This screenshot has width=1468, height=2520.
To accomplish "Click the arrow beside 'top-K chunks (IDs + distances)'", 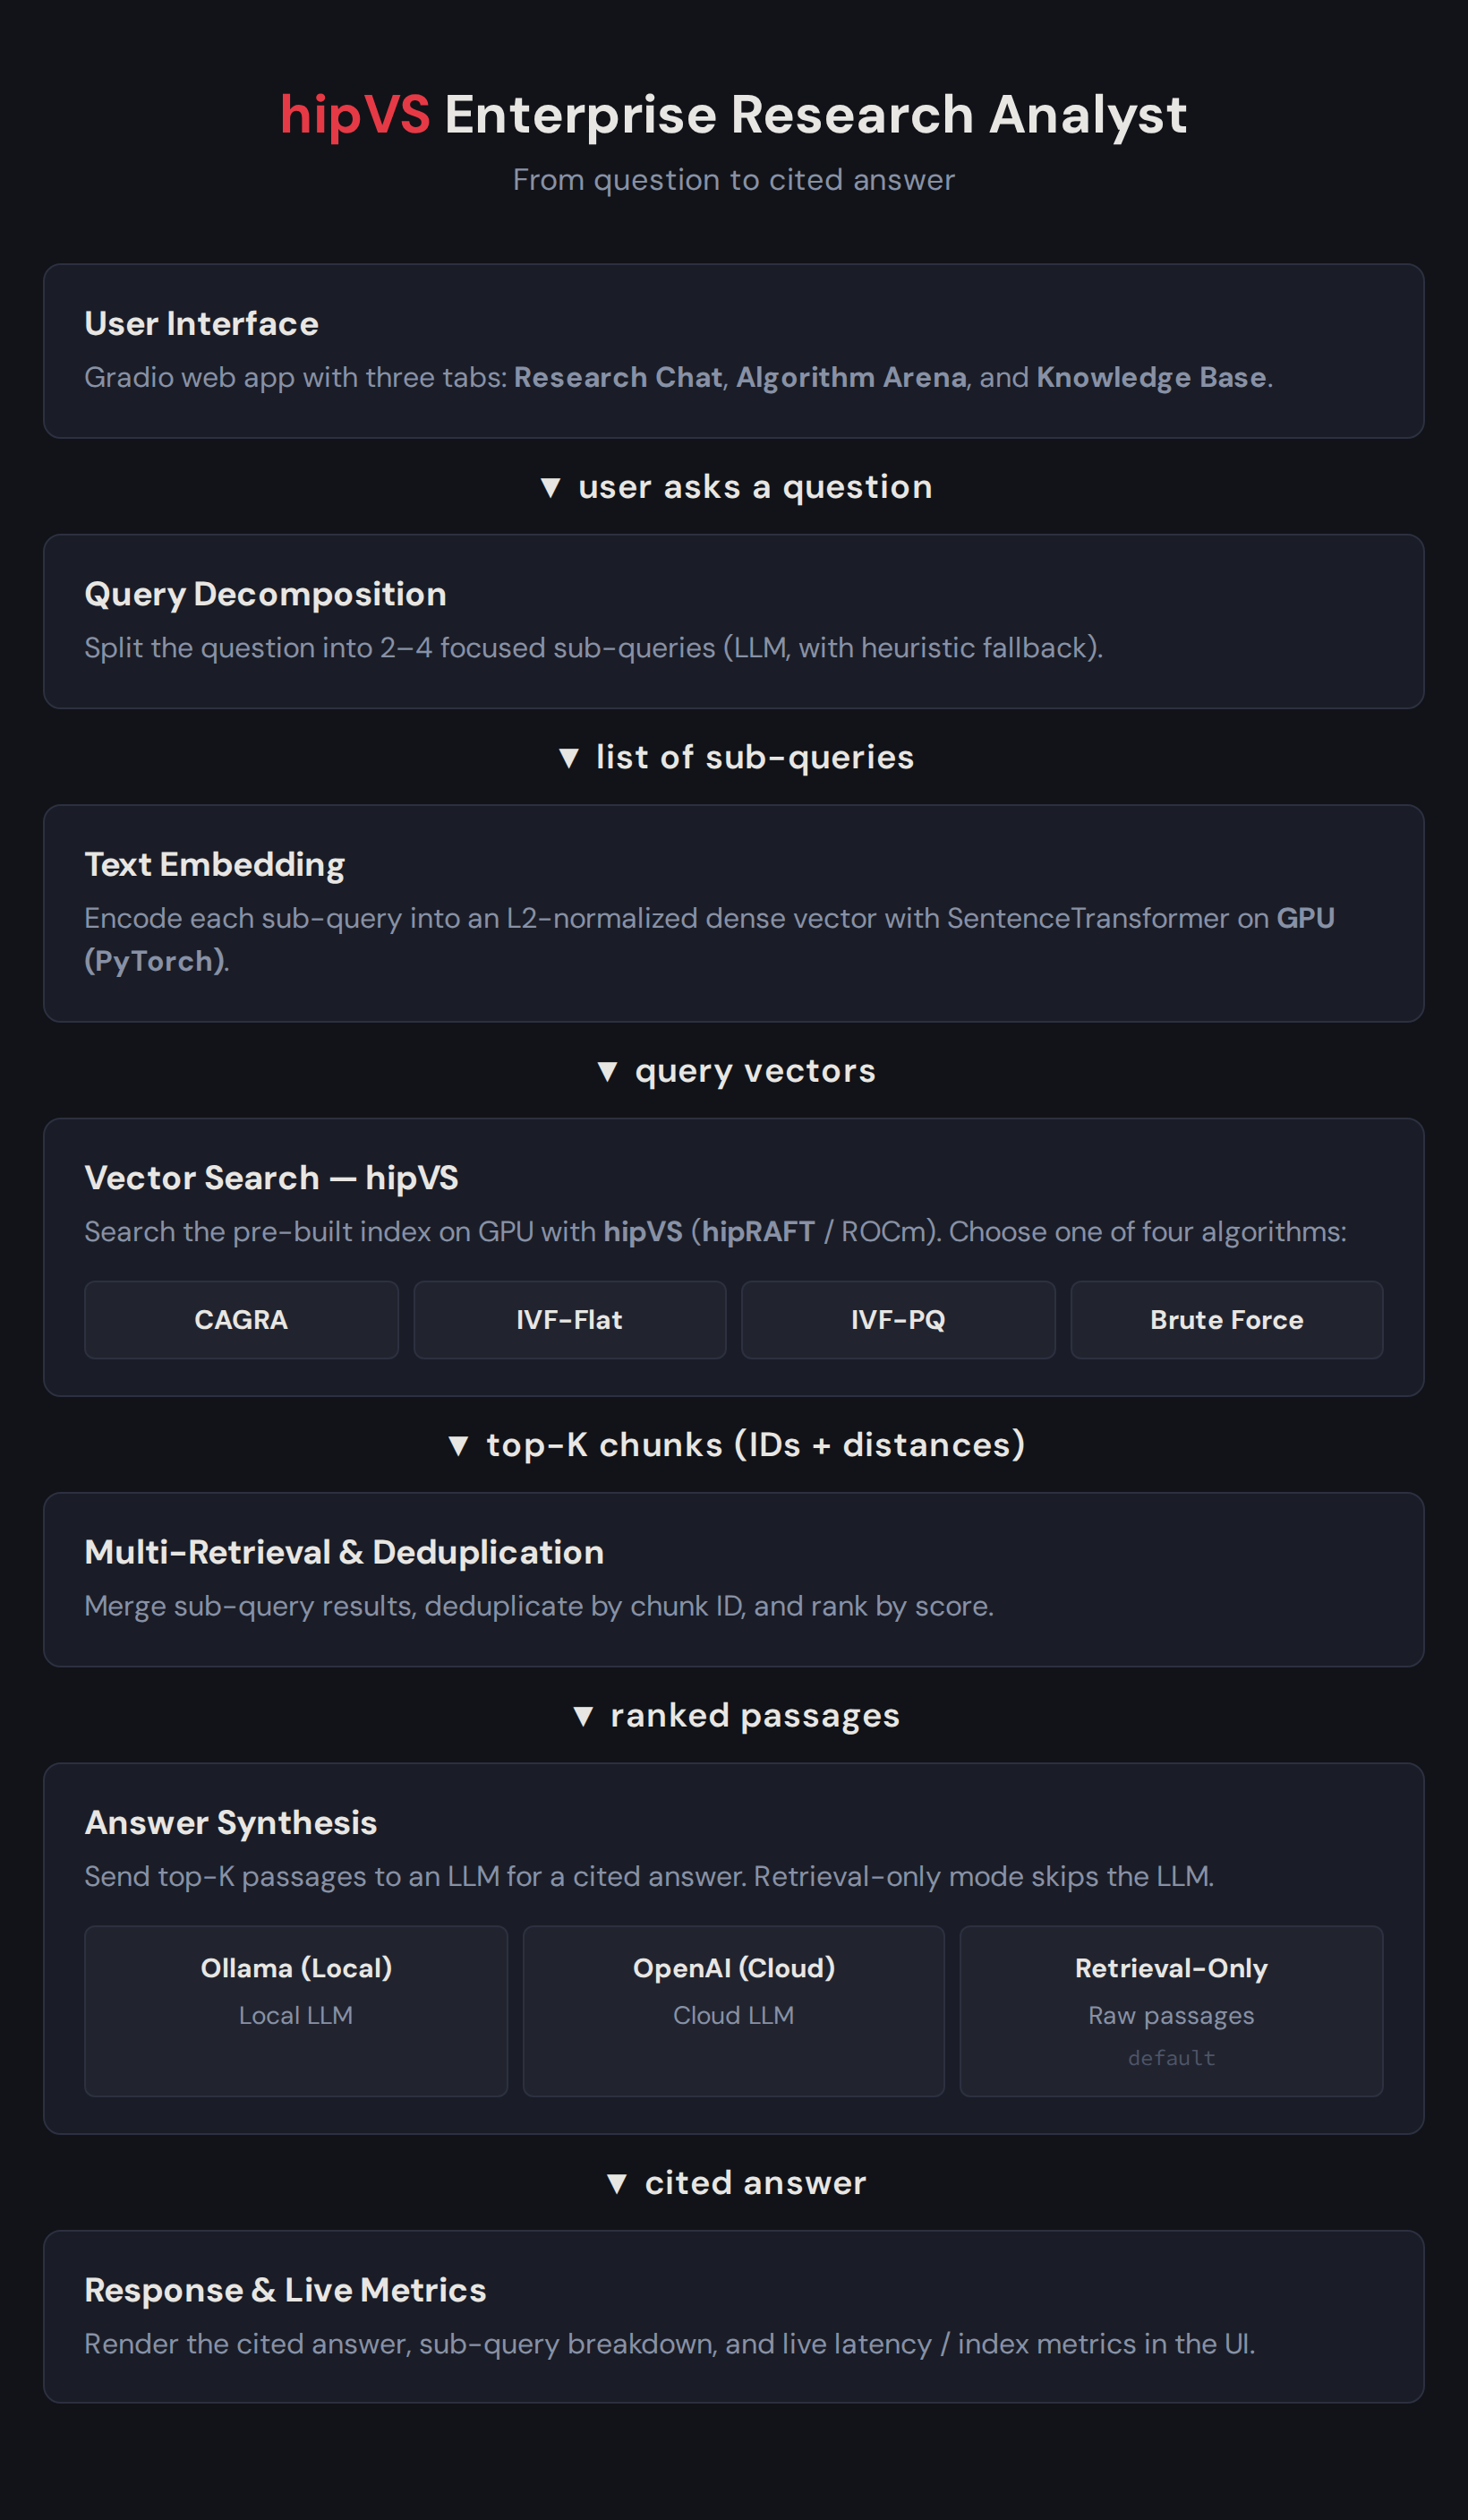I will pyautogui.click(x=457, y=1446).
